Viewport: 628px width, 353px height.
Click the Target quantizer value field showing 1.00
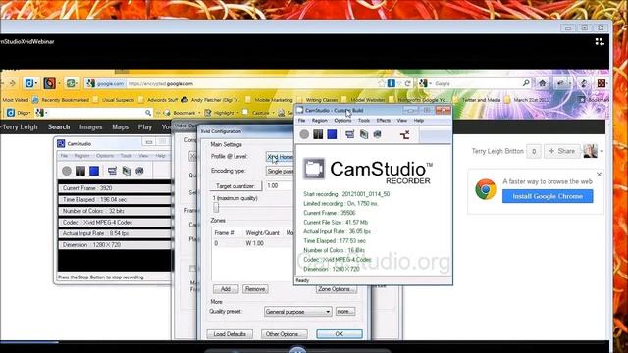pos(279,186)
